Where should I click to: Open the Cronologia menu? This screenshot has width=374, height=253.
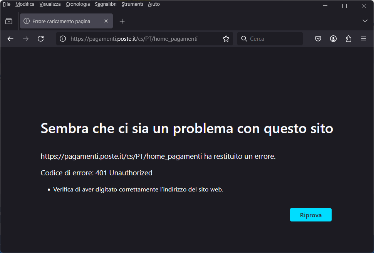tap(78, 4)
